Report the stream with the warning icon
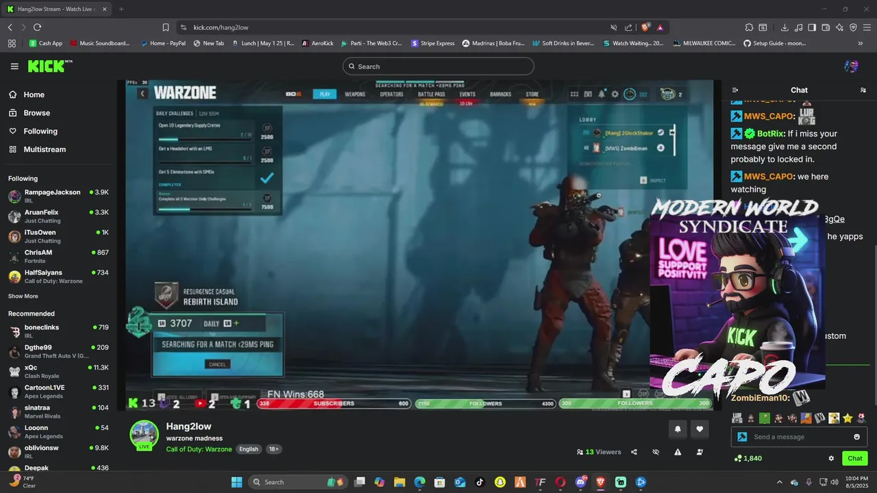 678,452
